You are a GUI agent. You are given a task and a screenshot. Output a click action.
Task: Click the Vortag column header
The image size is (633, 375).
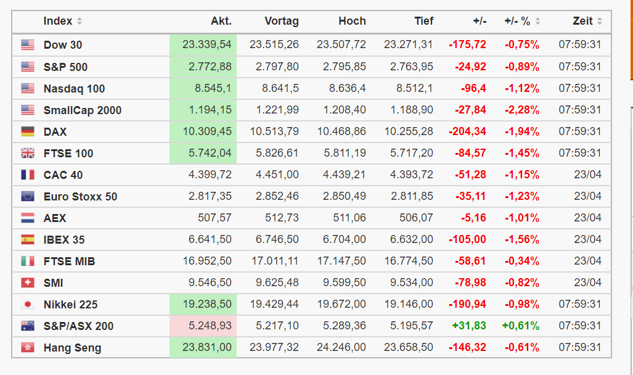click(x=282, y=21)
